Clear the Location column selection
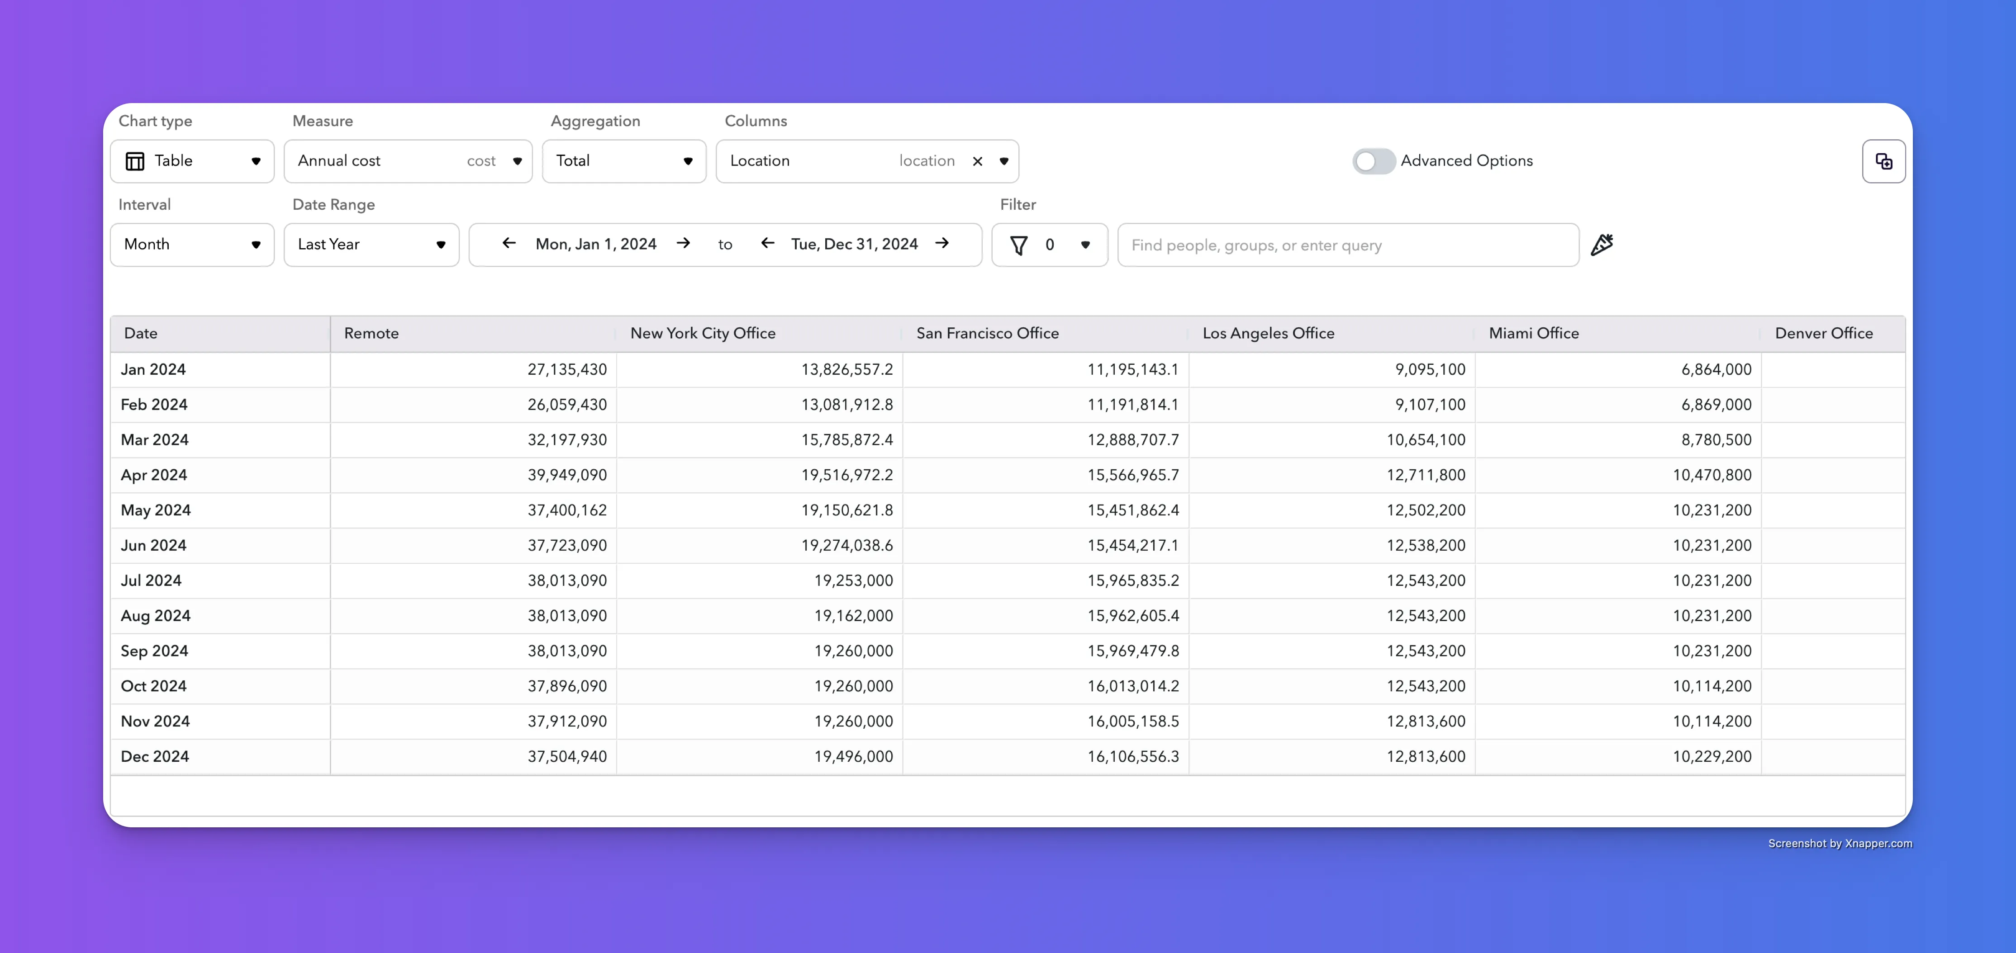Viewport: 2016px width, 953px height. [x=977, y=161]
